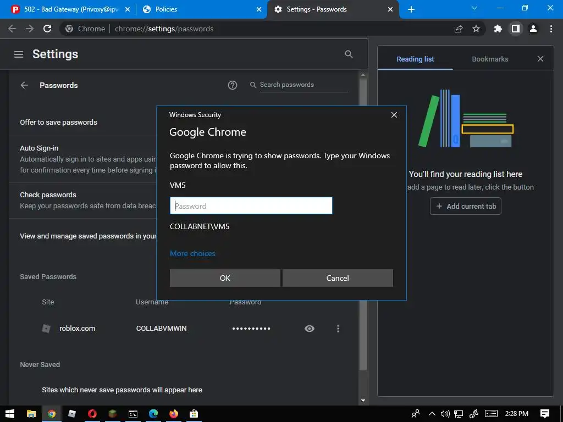The width and height of the screenshot is (563, 422).
Task: Open the Minecraft block taskbar icon
Action: pos(112,414)
